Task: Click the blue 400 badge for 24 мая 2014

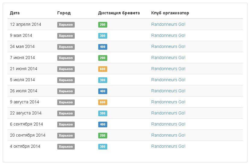Action: [x=102, y=47]
